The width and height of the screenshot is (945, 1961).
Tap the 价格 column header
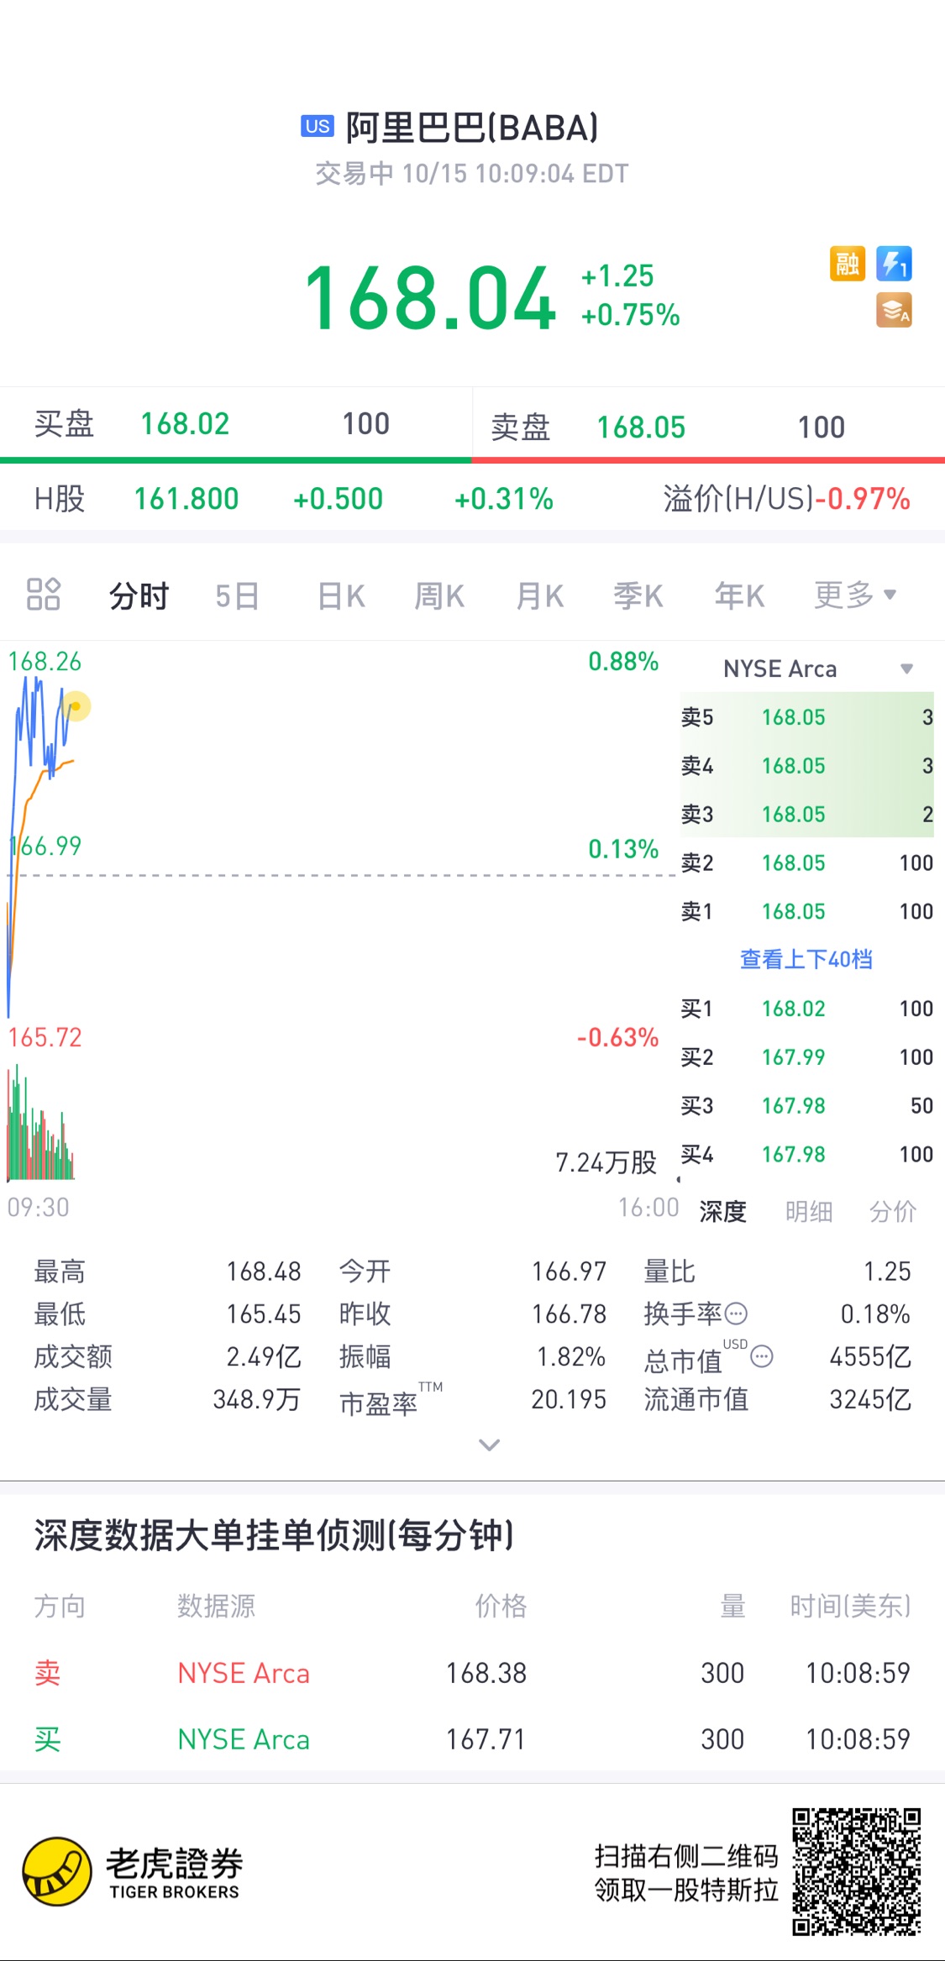tap(501, 1606)
